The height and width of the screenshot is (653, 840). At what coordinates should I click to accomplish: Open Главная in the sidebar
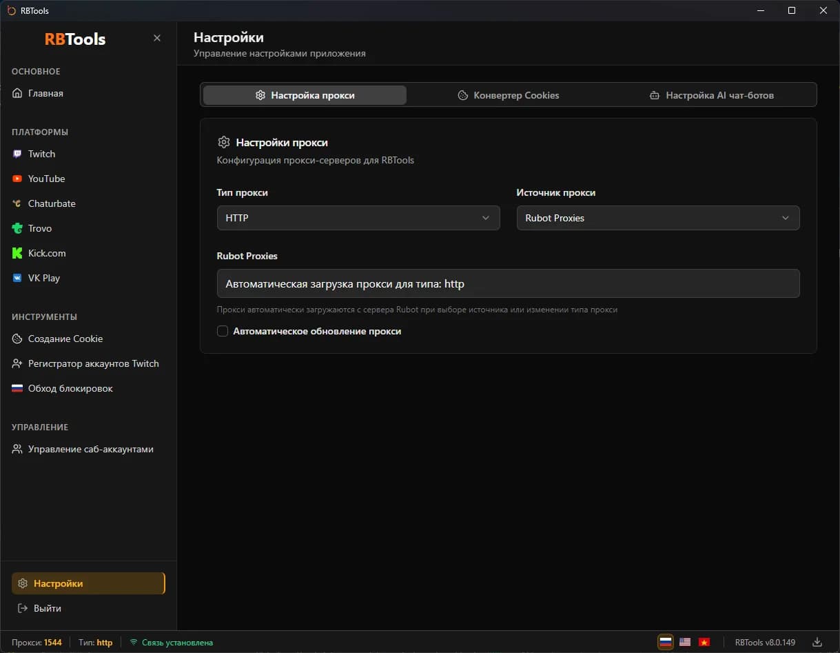click(88, 93)
